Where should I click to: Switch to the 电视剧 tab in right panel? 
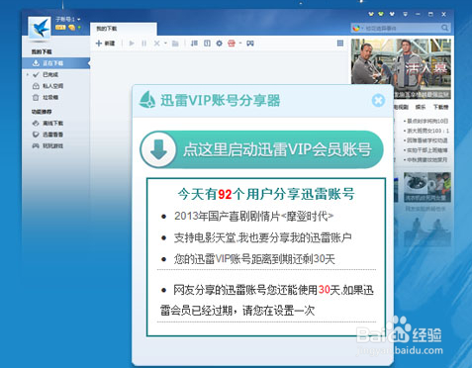point(401,107)
